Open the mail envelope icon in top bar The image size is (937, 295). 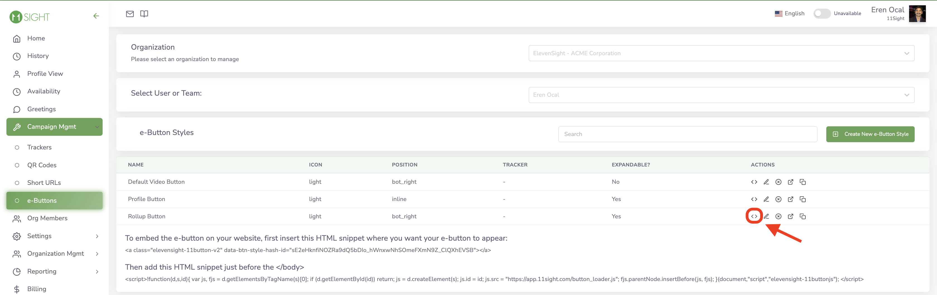coord(130,14)
